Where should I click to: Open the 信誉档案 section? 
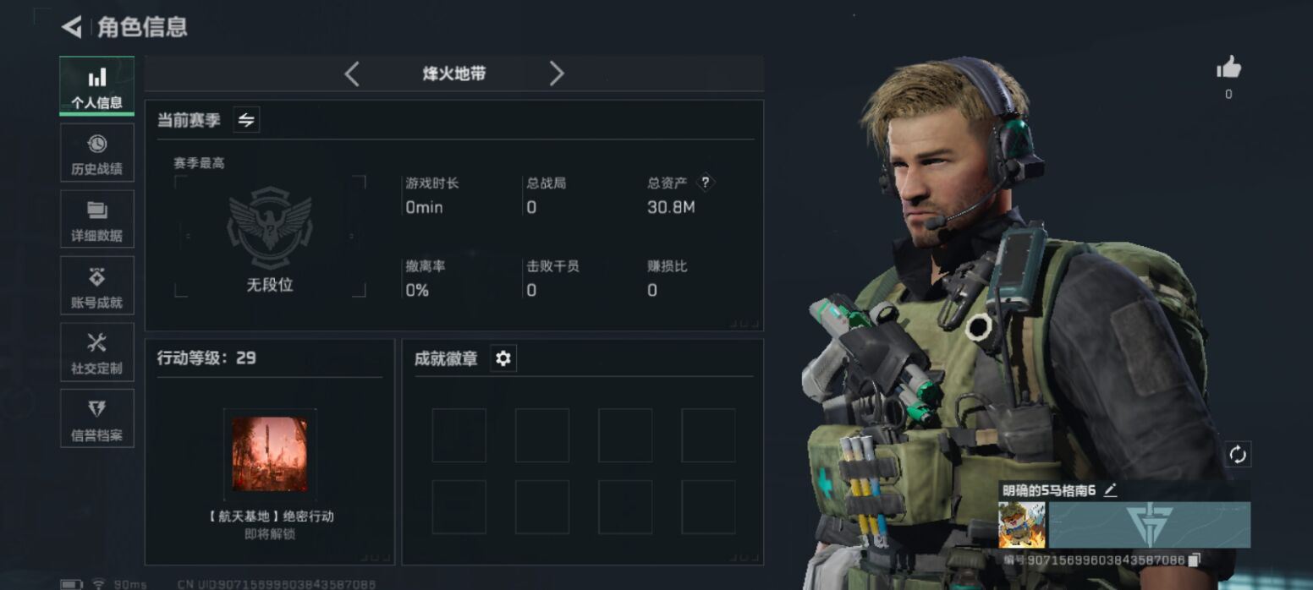point(97,418)
